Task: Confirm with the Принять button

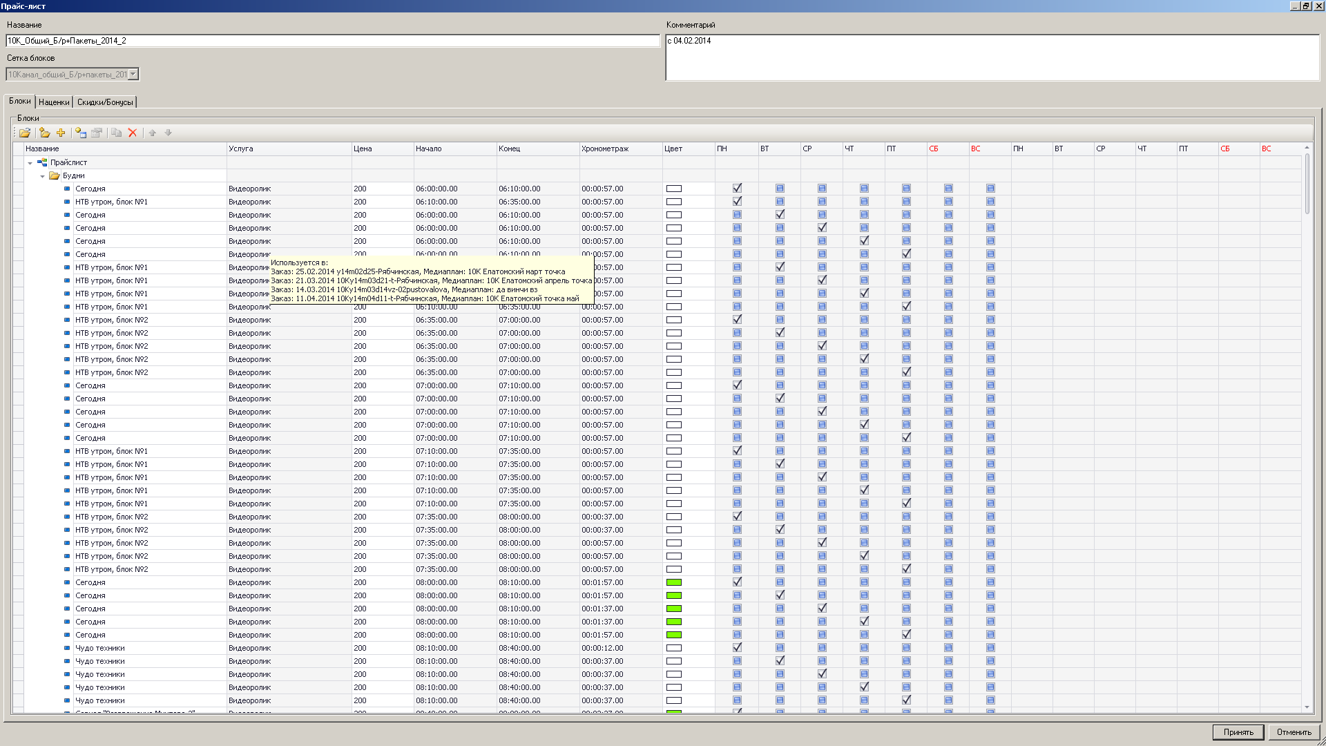Action: click(1238, 732)
